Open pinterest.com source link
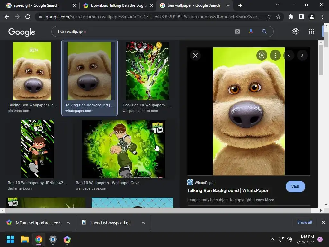The width and height of the screenshot is (329, 247). (x=19, y=111)
